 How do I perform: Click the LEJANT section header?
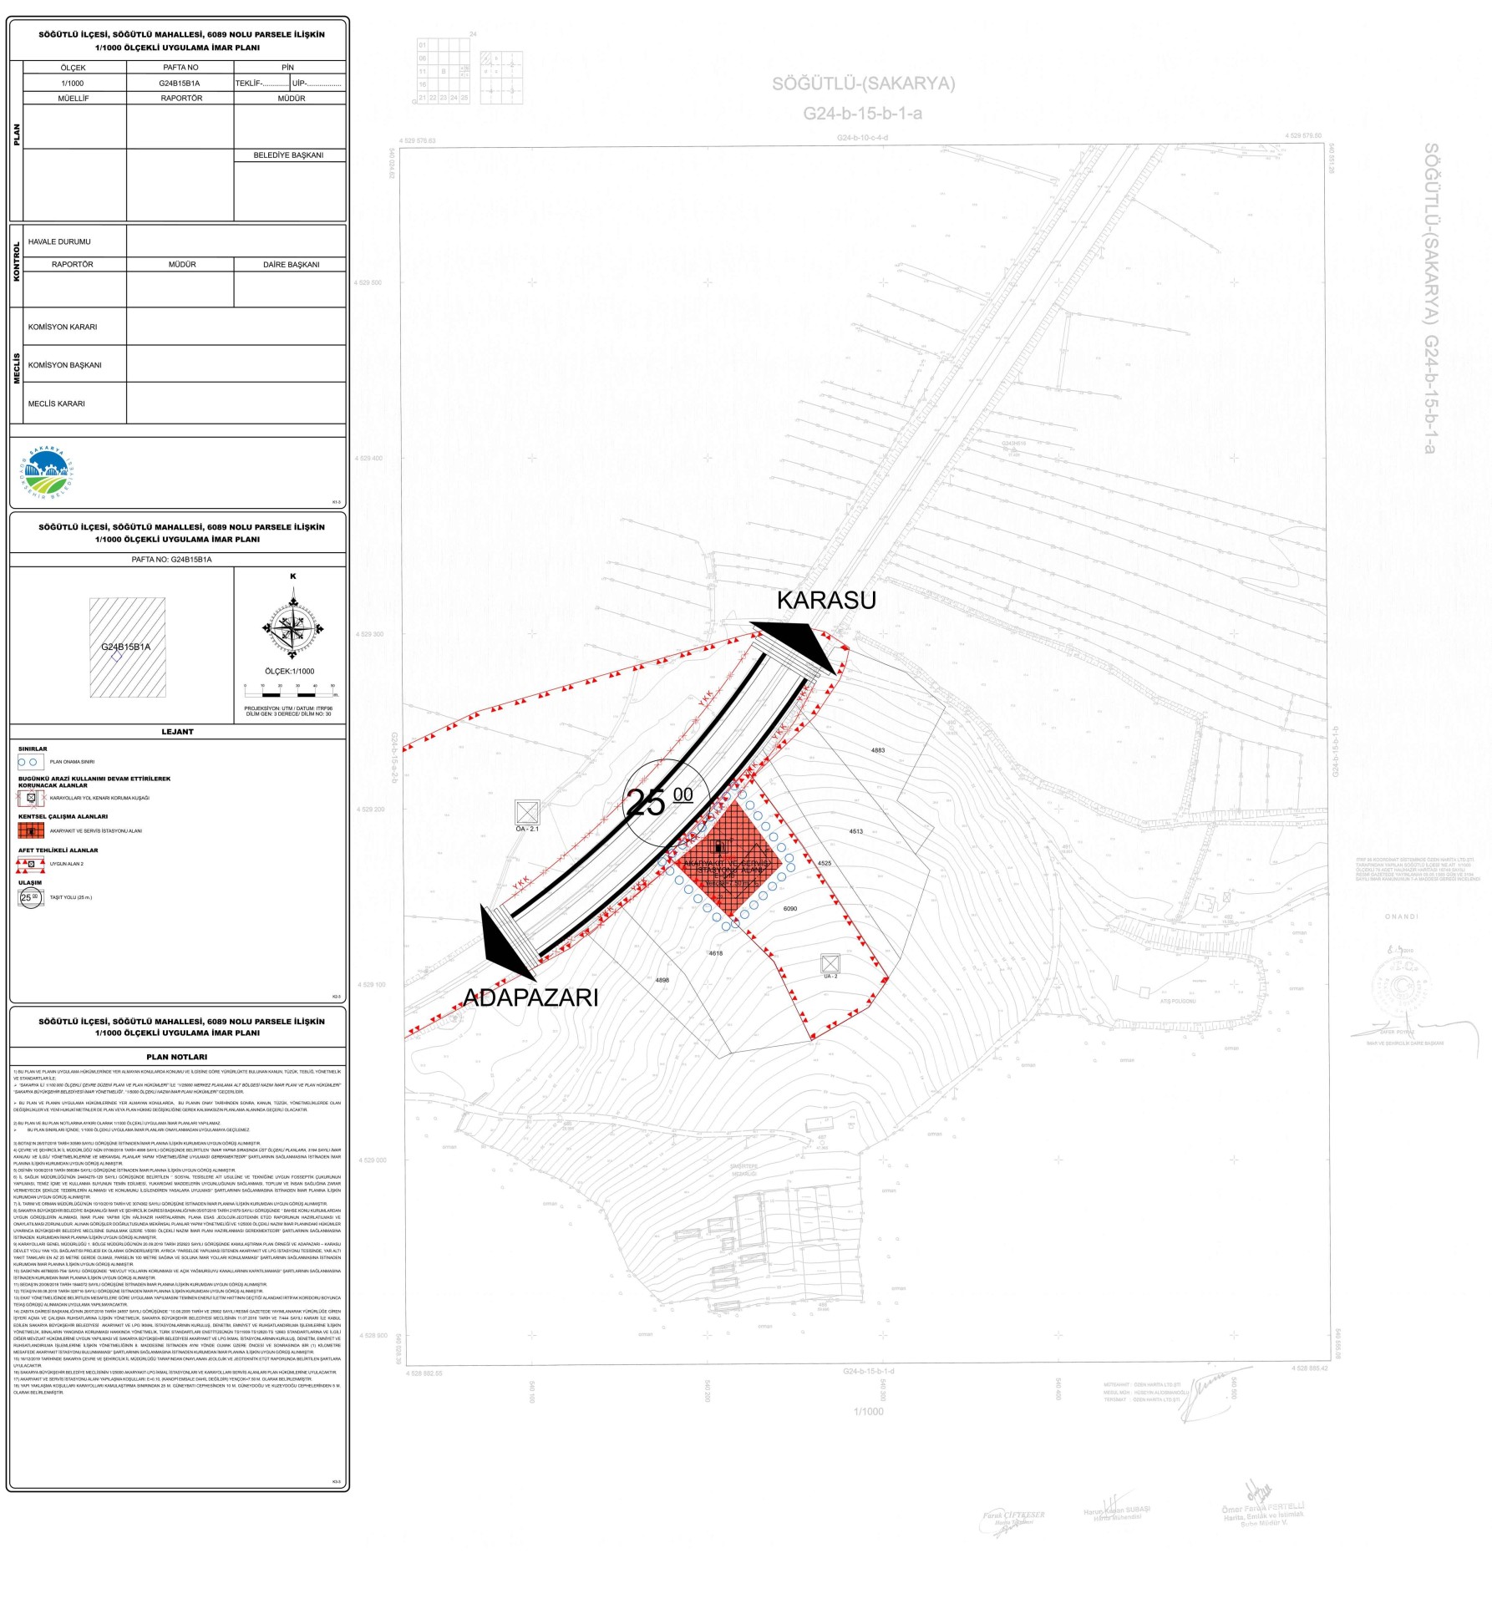point(177,732)
